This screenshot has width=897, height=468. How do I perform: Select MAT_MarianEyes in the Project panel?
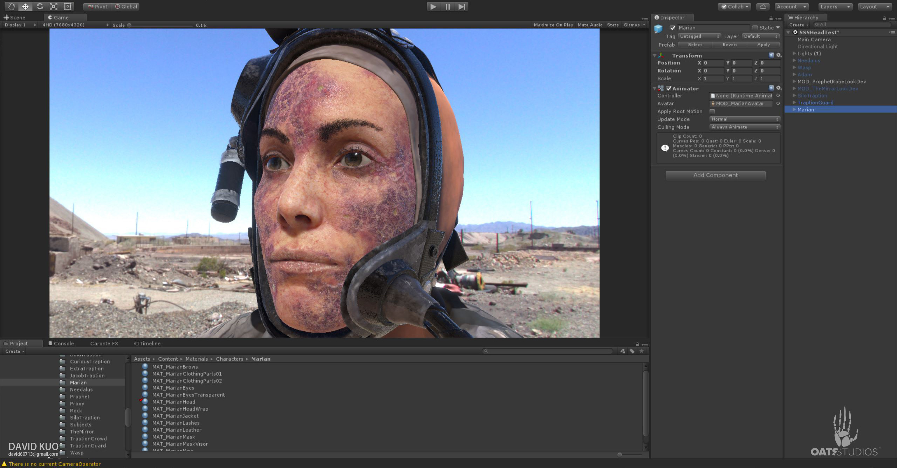(x=173, y=388)
